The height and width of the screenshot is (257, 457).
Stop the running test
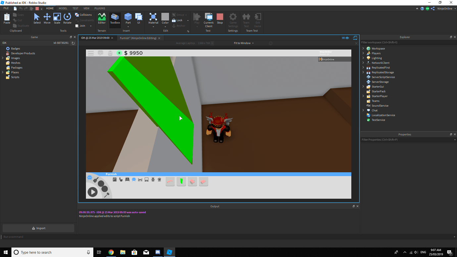point(220,19)
